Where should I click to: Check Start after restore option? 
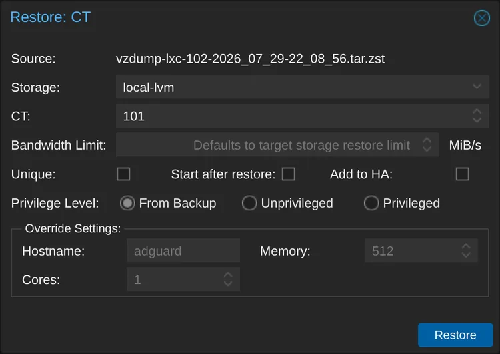pyautogui.click(x=288, y=174)
